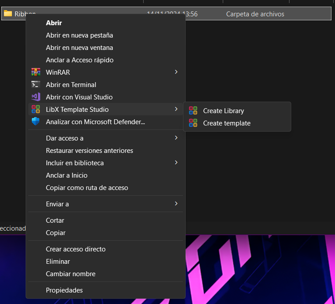Click the Microsoft Defender shield icon
335x304 pixels.
[x=36, y=122]
